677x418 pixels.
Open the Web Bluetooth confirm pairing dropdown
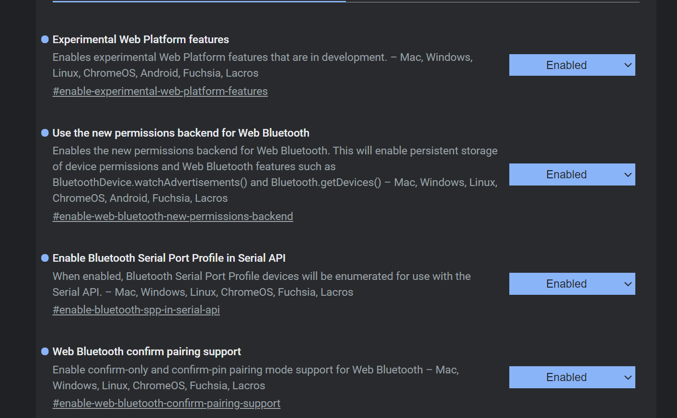(x=572, y=377)
